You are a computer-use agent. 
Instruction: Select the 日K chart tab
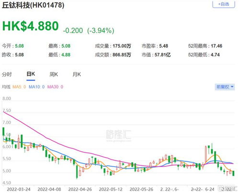[31, 74]
